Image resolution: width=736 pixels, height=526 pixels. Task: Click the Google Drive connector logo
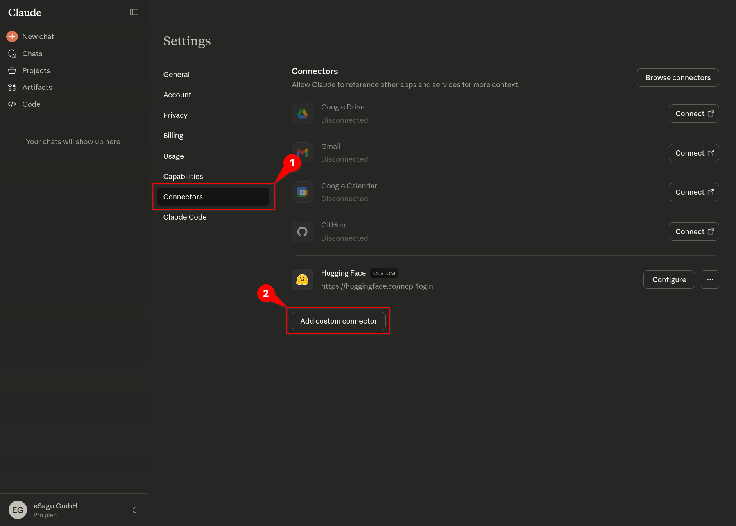(302, 114)
